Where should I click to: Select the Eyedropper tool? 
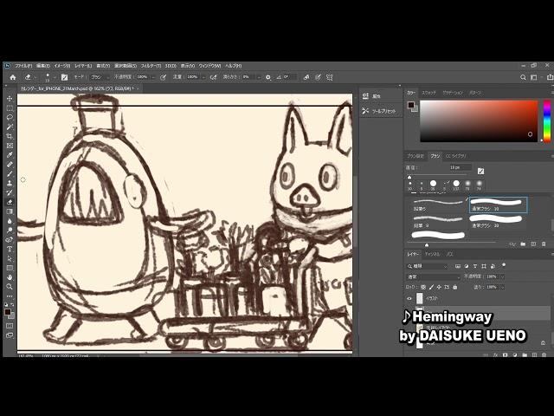coord(10,154)
